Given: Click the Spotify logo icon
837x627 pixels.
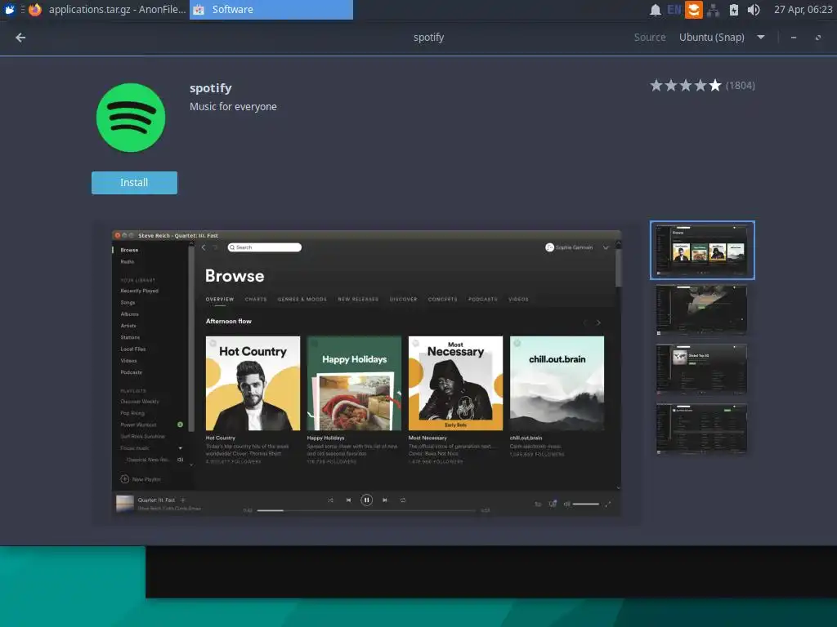Looking at the screenshot, I should pyautogui.click(x=131, y=118).
